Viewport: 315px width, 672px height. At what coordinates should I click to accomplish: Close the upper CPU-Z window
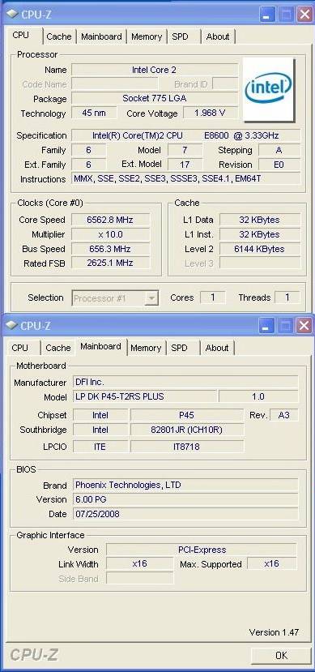pos(304,14)
